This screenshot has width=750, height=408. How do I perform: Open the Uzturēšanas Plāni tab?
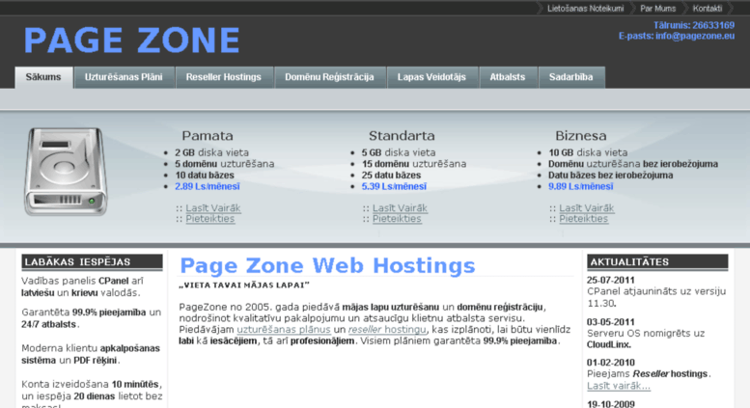pyautogui.click(x=124, y=77)
